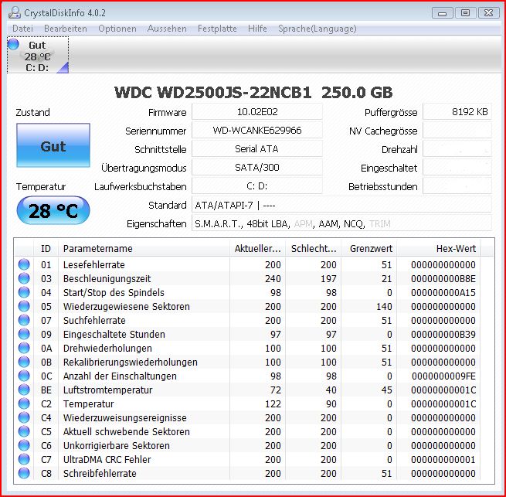Click status icon for Aktuell schwebende Sektoren
The image size is (506, 497).
(24, 431)
